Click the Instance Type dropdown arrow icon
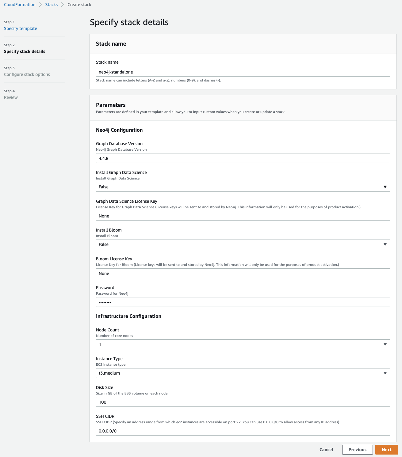Image resolution: width=402 pixels, height=457 pixels. [385, 373]
